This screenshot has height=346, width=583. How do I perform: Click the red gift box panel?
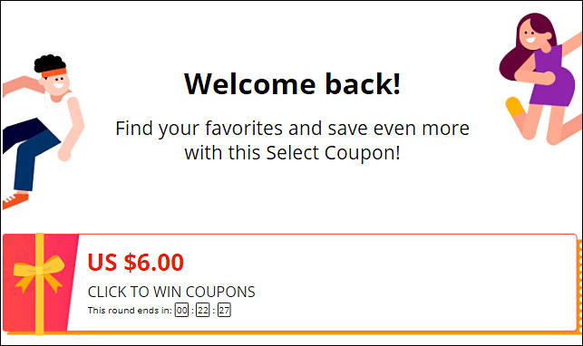pos(39,284)
